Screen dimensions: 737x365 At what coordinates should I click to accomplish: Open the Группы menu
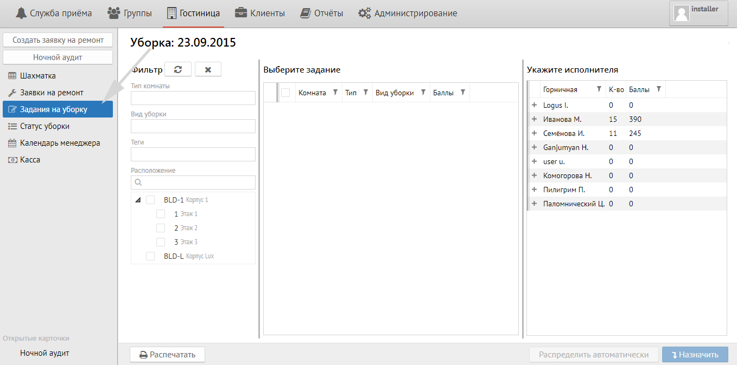point(130,13)
